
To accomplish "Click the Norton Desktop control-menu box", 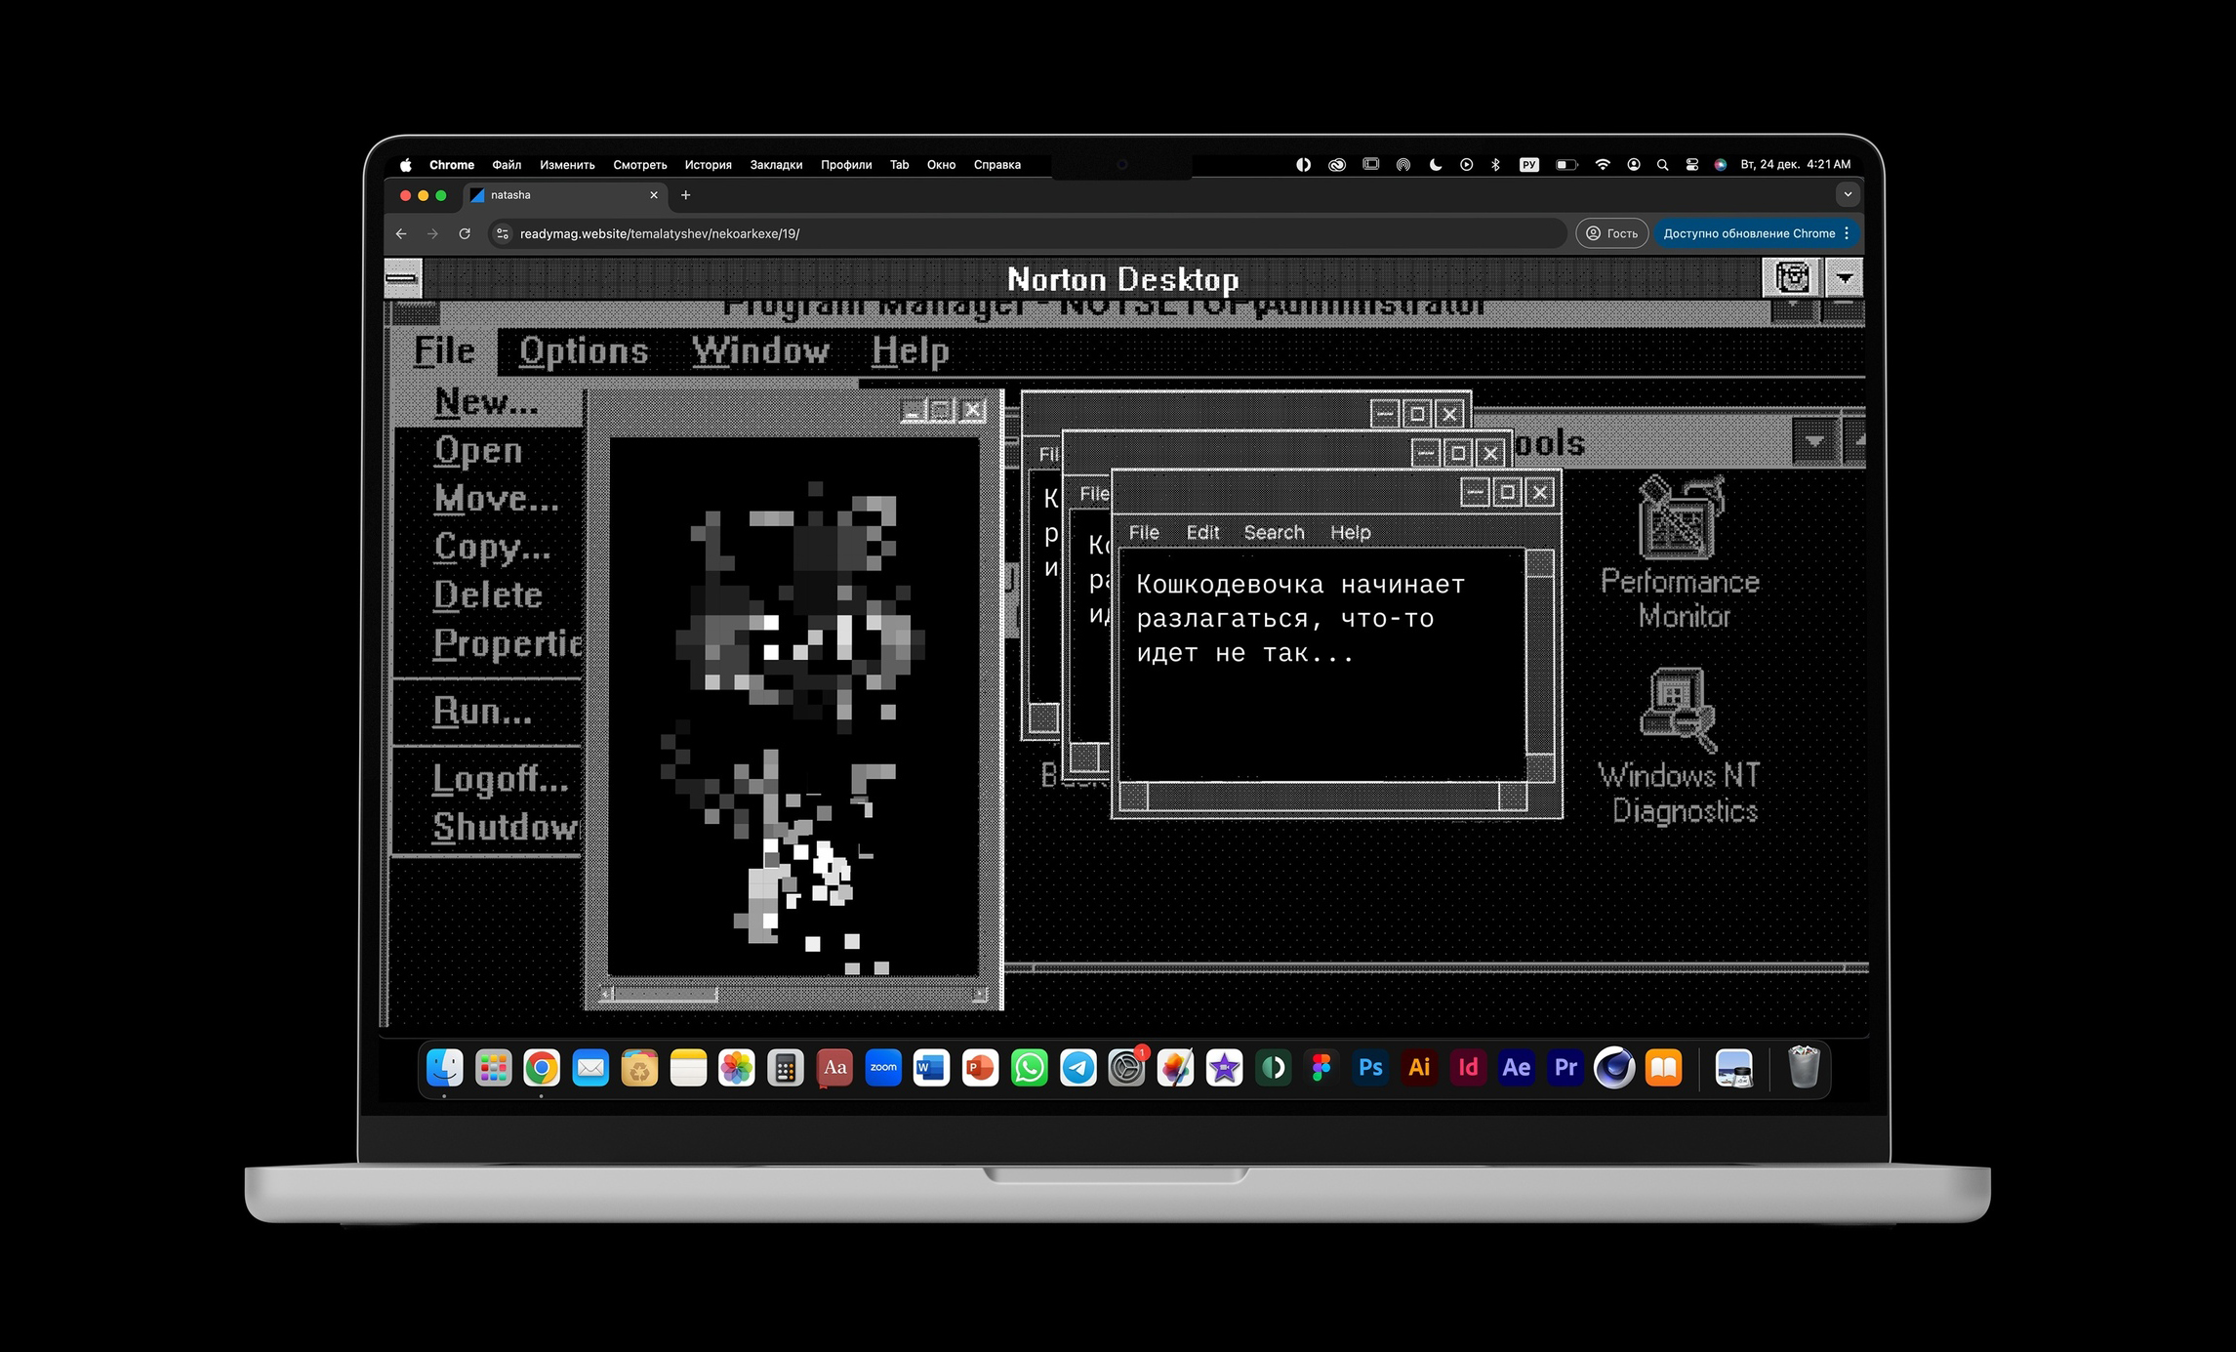I will (x=402, y=278).
